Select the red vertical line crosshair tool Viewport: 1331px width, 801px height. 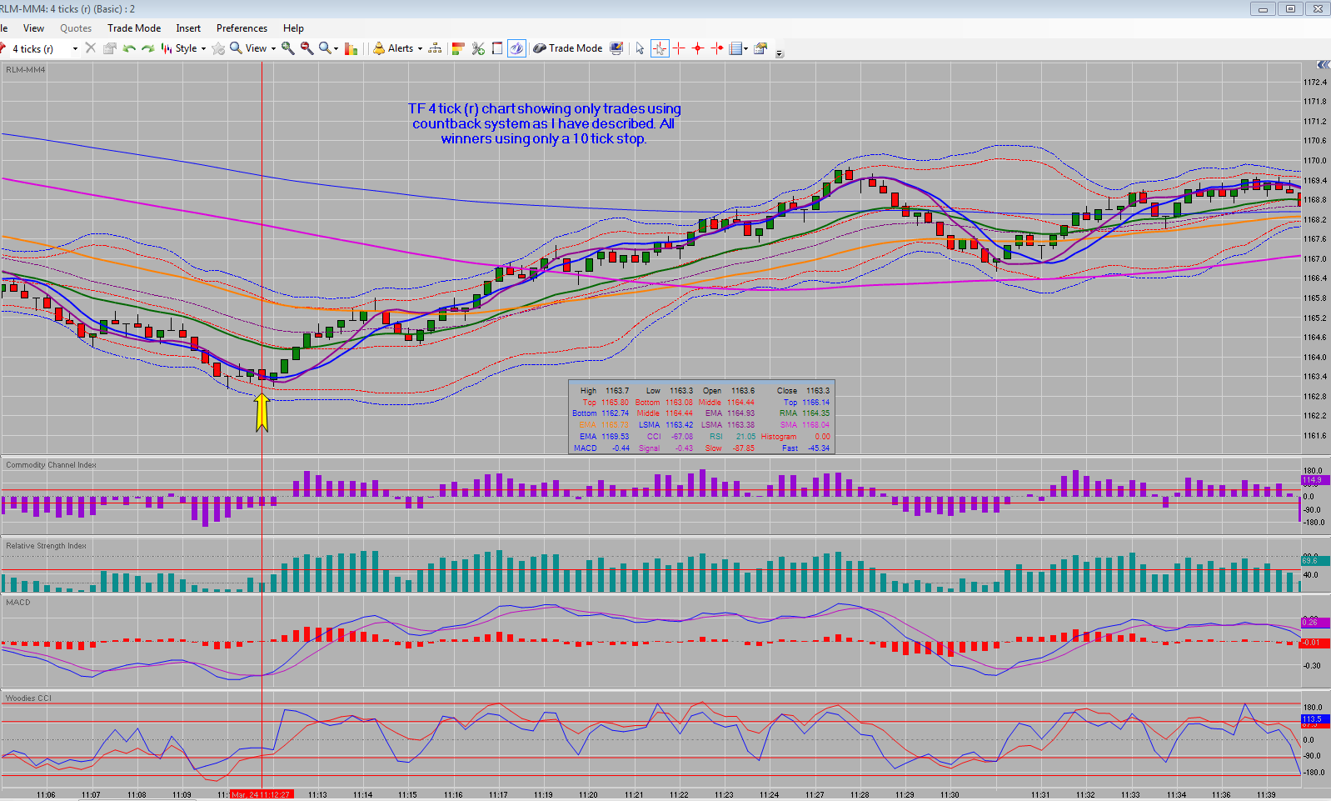point(717,48)
